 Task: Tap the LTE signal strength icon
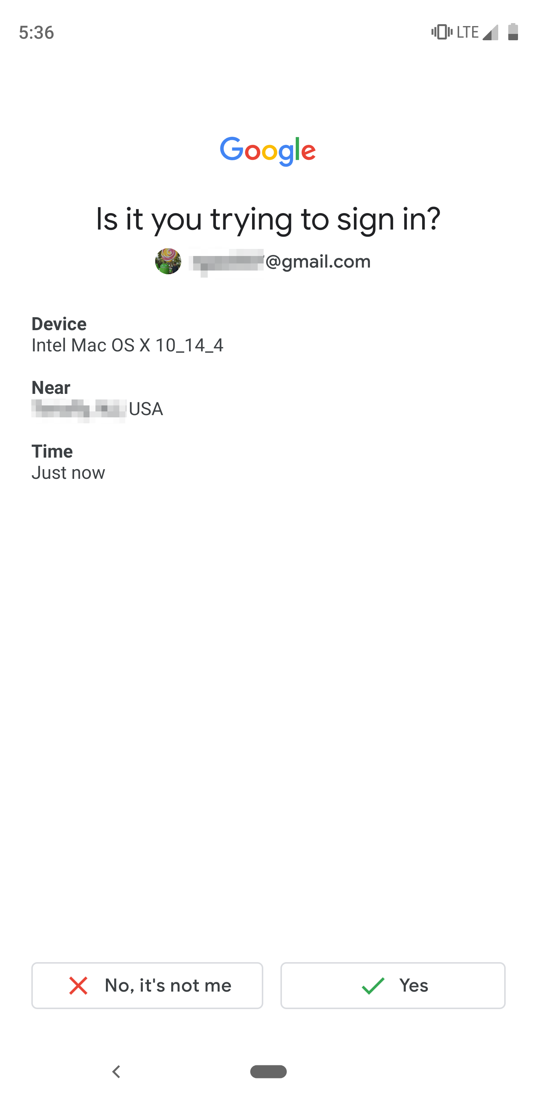490,32
